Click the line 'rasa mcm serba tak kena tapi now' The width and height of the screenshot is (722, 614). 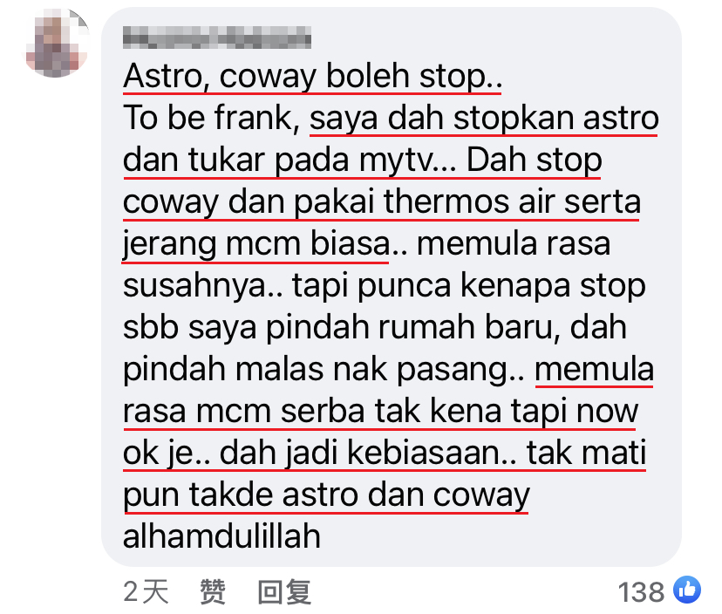coord(380,412)
